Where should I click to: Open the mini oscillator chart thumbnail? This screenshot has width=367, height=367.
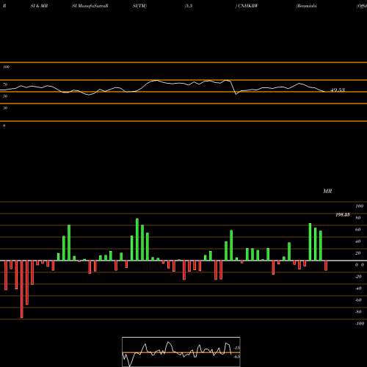point(181,352)
